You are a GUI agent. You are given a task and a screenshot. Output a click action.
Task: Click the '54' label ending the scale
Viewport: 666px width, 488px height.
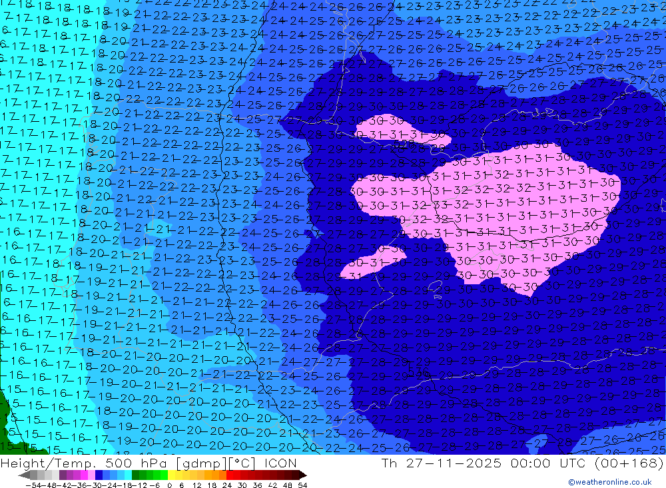[302, 485]
